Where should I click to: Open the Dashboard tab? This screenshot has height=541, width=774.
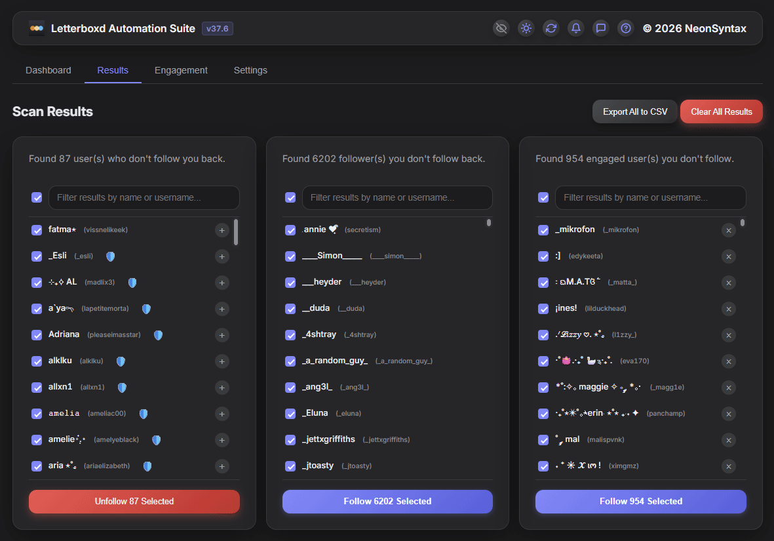click(48, 70)
